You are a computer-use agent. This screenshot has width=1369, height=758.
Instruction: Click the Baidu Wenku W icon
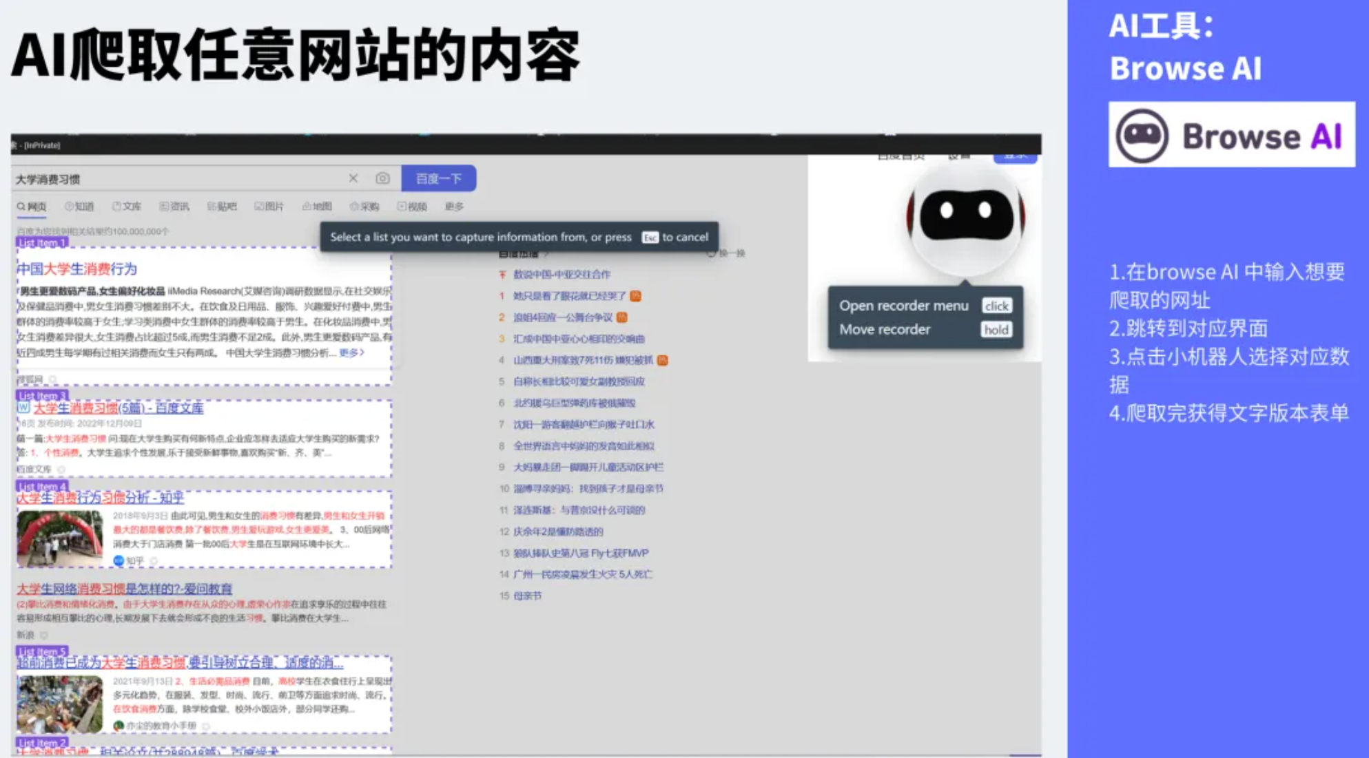(23, 408)
